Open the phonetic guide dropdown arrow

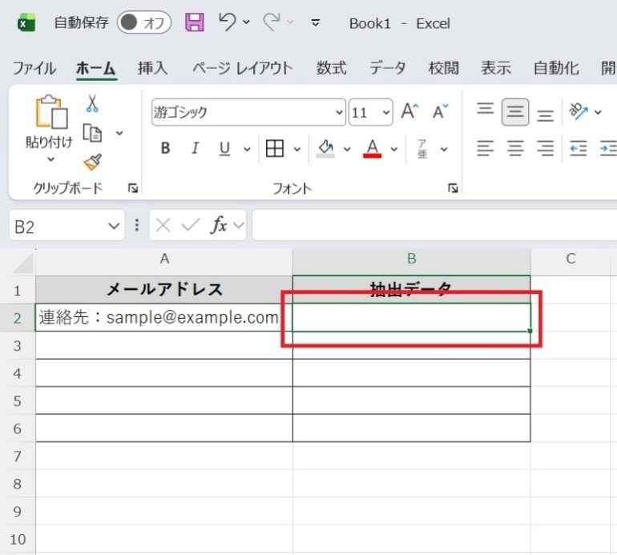[x=444, y=149]
